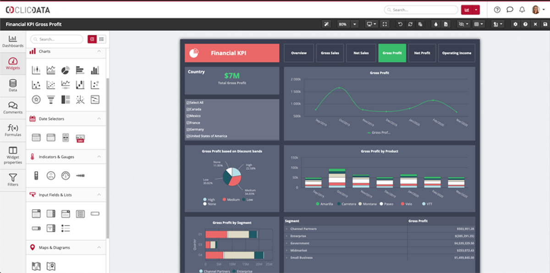Select the horizontal bar chart widget
Image resolution: width=550 pixels, height=273 pixels.
[80, 70]
